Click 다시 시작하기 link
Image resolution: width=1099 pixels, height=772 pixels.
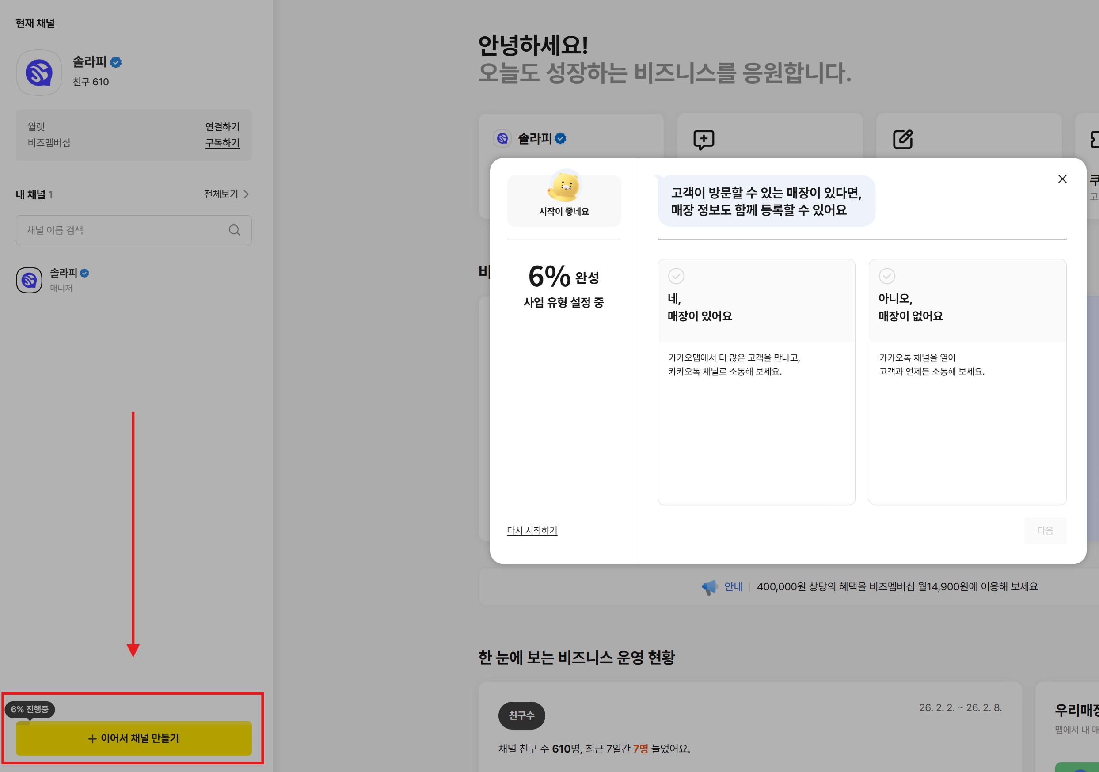(532, 530)
